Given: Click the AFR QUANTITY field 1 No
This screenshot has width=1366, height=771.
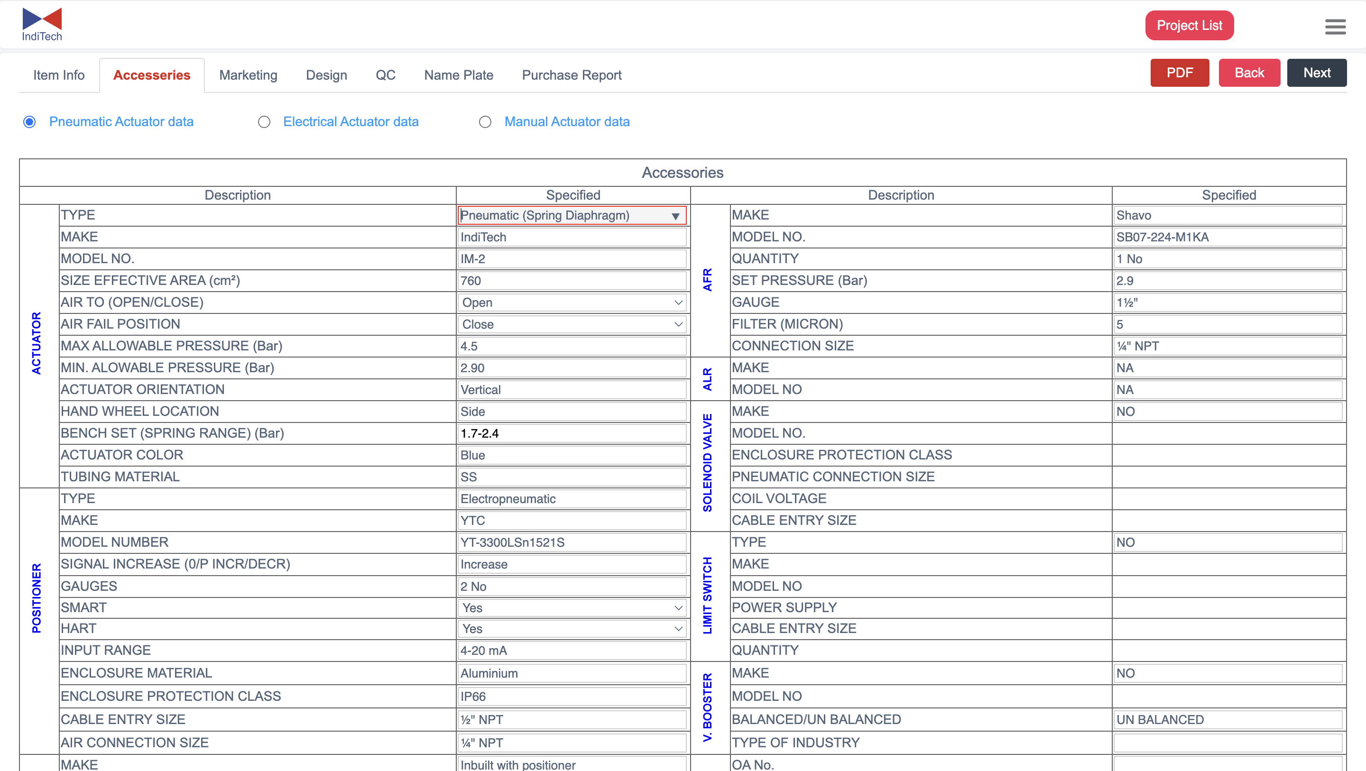Looking at the screenshot, I should [x=1228, y=259].
